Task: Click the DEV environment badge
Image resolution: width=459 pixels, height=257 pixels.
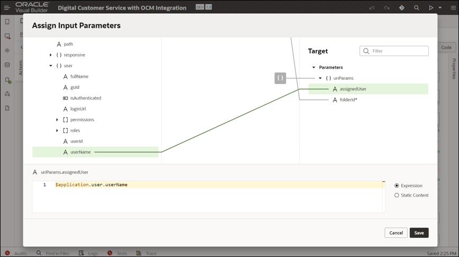Action: pyautogui.click(x=200, y=7)
